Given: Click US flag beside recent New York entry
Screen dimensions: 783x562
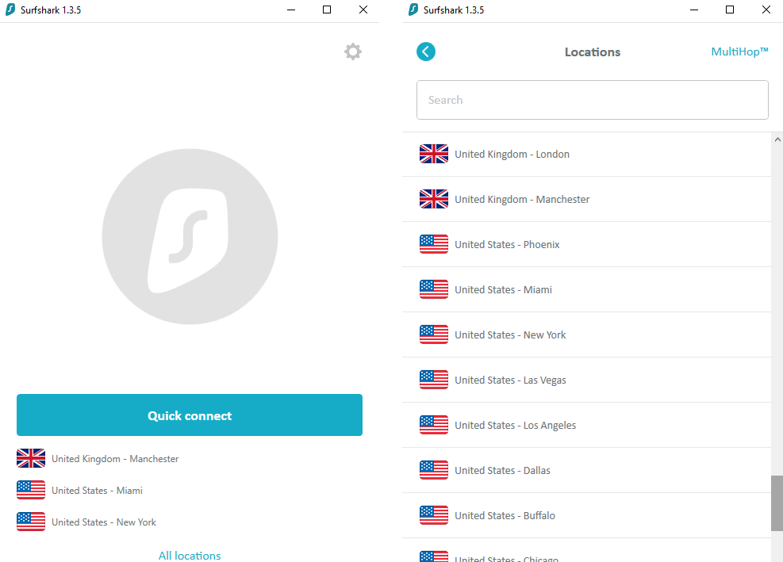Looking at the screenshot, I should tap(31, 522).
